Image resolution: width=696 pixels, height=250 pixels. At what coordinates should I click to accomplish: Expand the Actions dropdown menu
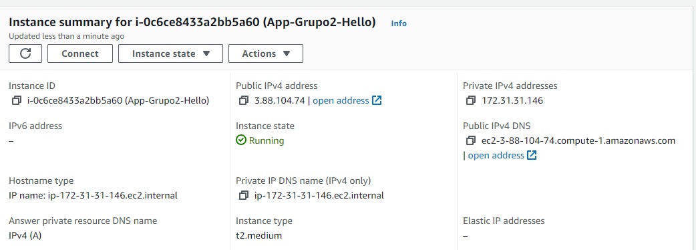[x=266, y=53]
